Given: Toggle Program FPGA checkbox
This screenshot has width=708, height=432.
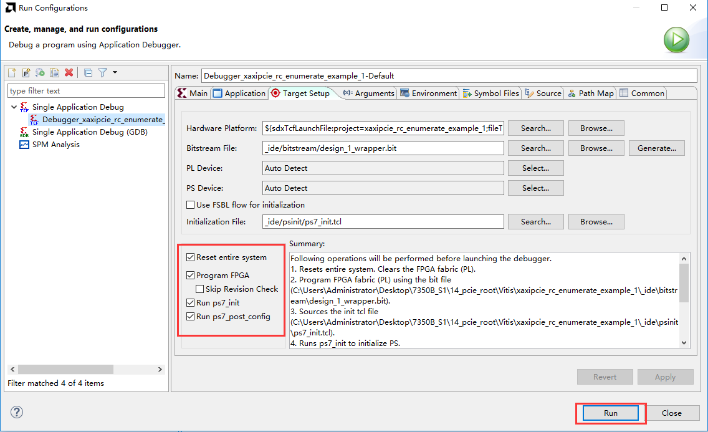Looking at the screenshot, I should [x=191, y=276].
